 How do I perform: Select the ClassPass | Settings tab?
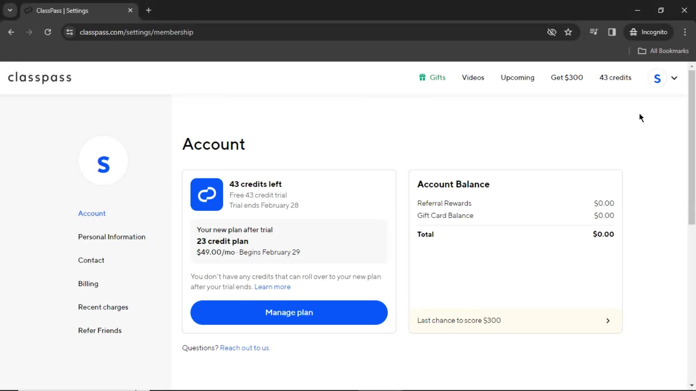[x=78, y=10]
